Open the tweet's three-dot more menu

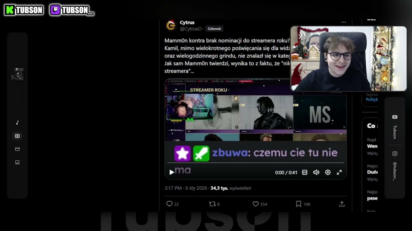pos(343,22)
